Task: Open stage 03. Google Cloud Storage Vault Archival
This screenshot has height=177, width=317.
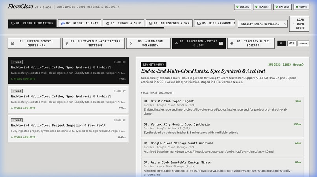Action: pos(222,148)
